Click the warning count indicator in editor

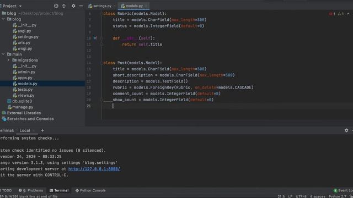341,14
